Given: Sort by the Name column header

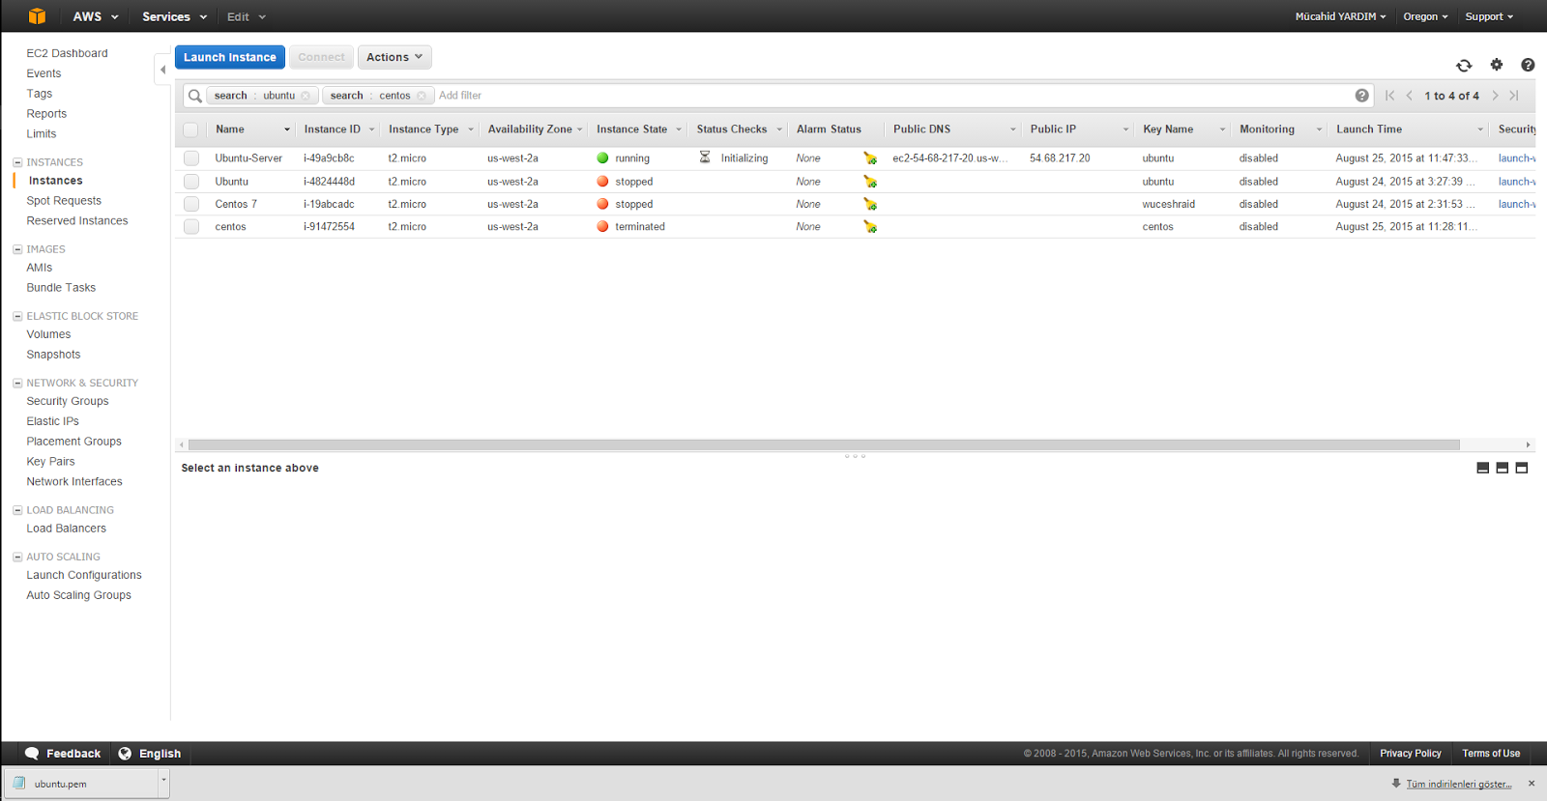Looking at the screenshot, I should pos(230,129).
